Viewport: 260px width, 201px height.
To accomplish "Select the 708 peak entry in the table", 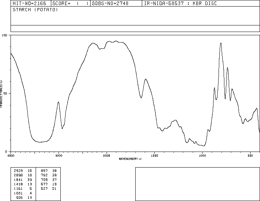I will 44,180.
